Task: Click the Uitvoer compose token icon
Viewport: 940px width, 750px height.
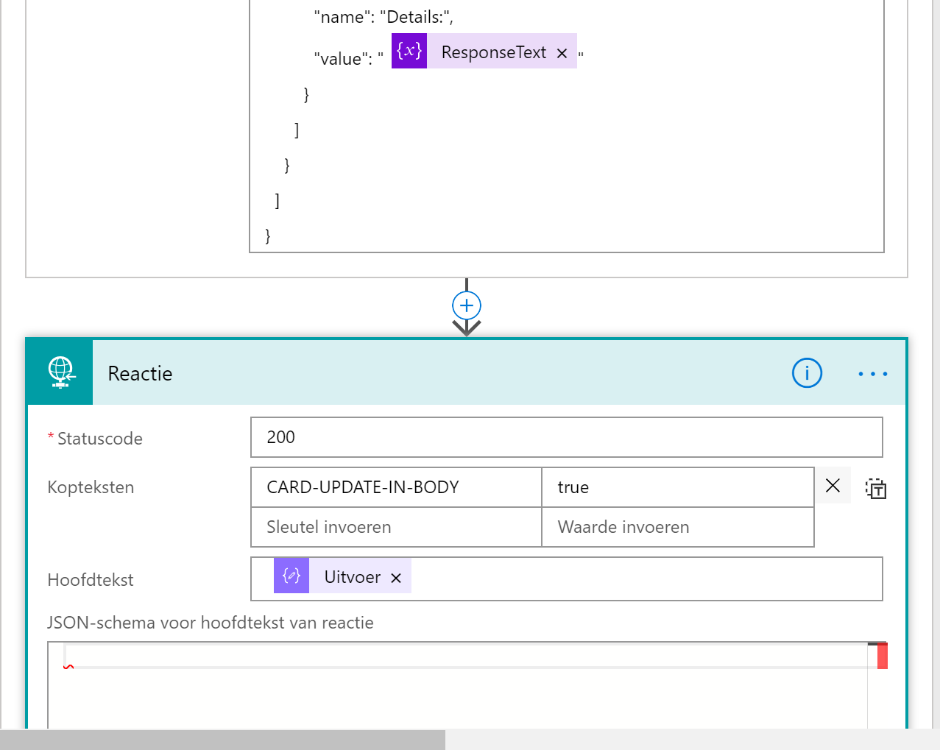Action: (x=291, y=576)
